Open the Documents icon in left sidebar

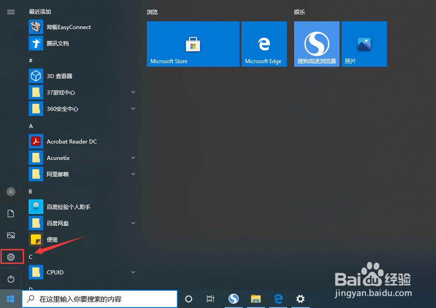coord(11,214)
